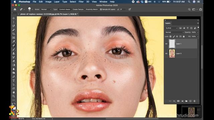
Task: Select the Blur tool
Action: click(14, 69)
